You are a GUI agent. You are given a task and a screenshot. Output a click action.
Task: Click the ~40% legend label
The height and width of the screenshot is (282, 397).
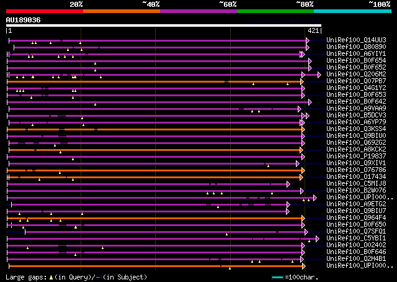tap(151, 4)
